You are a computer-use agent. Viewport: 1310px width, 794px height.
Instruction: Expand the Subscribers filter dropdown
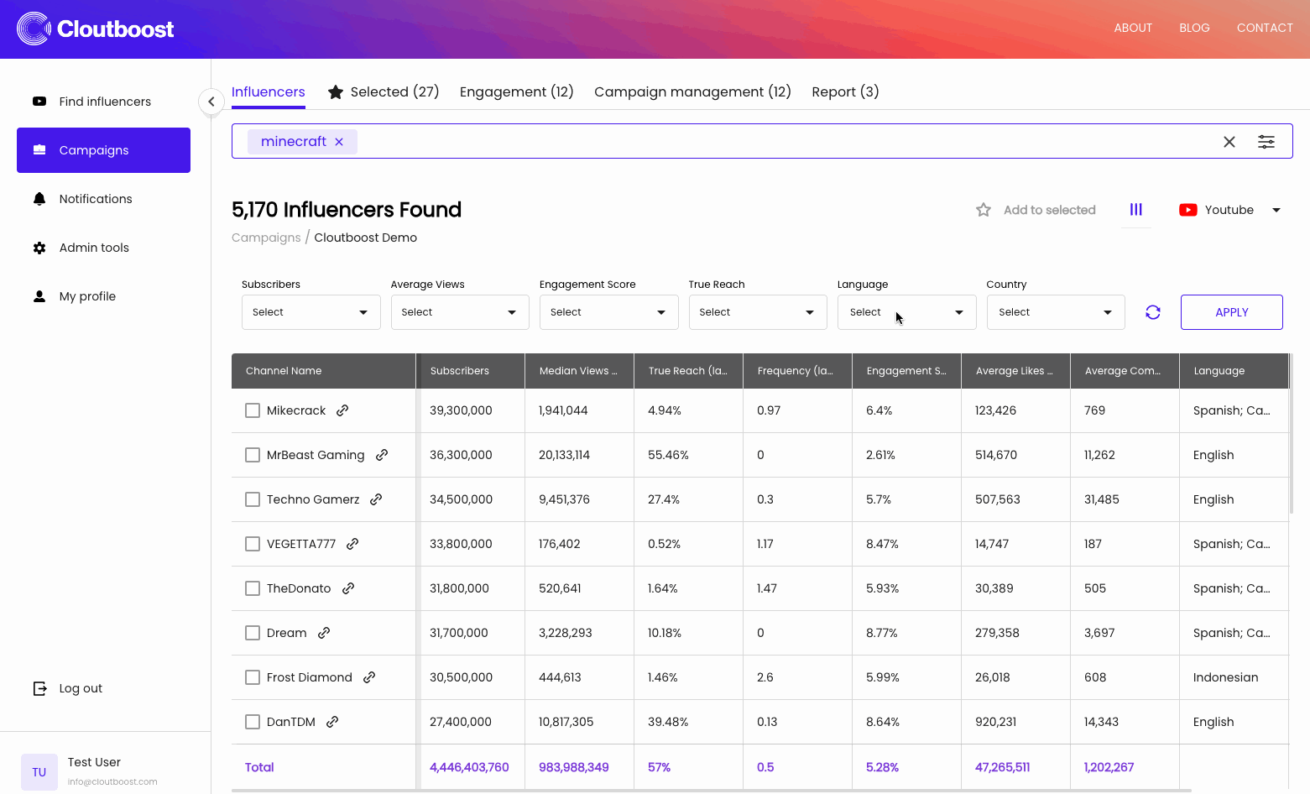[311, 312]
